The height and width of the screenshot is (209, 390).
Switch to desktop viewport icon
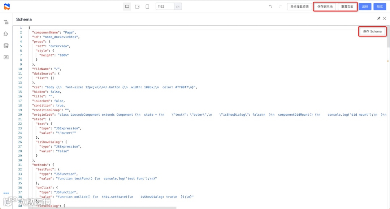tap(127, 6)
